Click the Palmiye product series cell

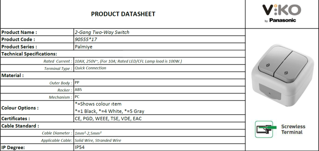tap(159, 47)
